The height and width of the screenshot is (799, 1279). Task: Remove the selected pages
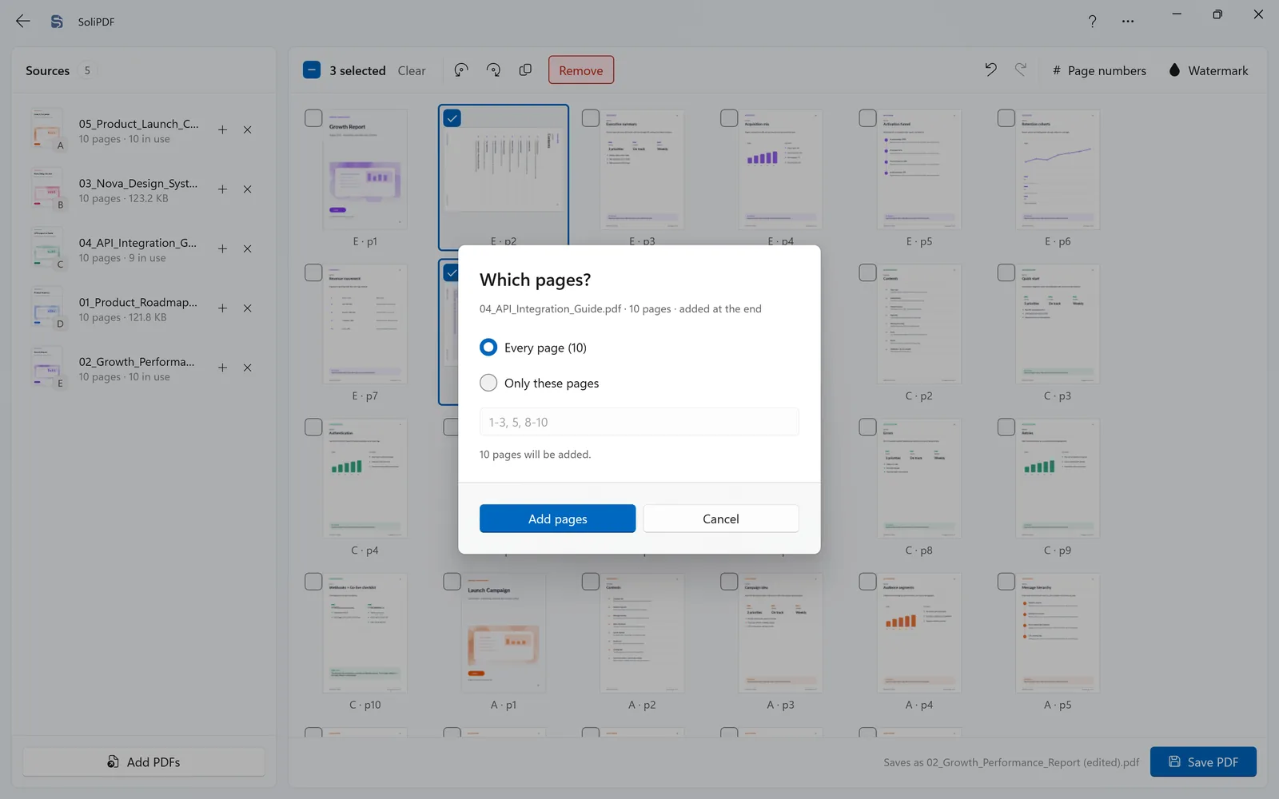tap(581, 70)
